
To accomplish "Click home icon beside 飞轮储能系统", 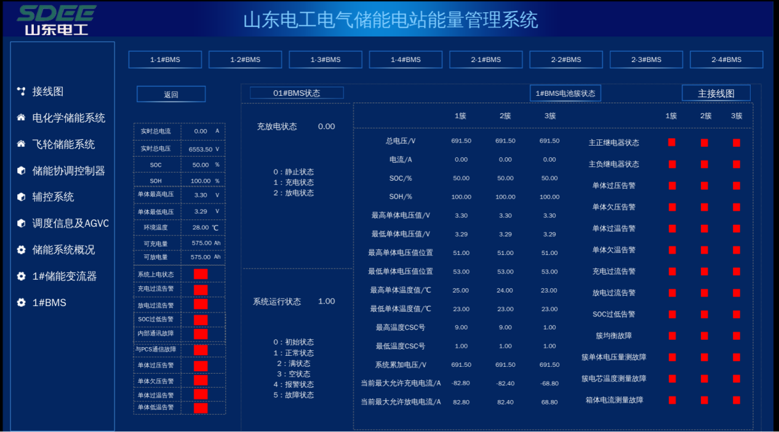I will [x=21, y=144].
